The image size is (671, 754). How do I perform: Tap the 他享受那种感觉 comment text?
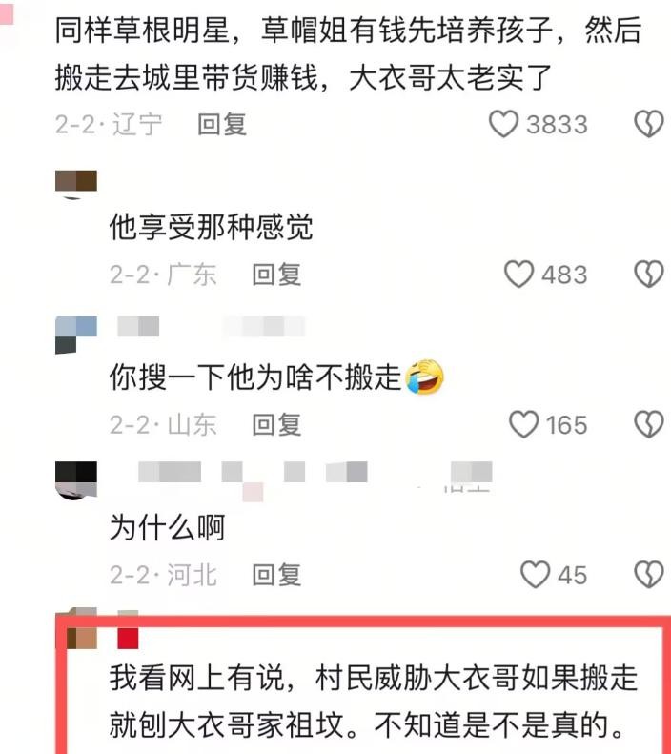[211, 227]
